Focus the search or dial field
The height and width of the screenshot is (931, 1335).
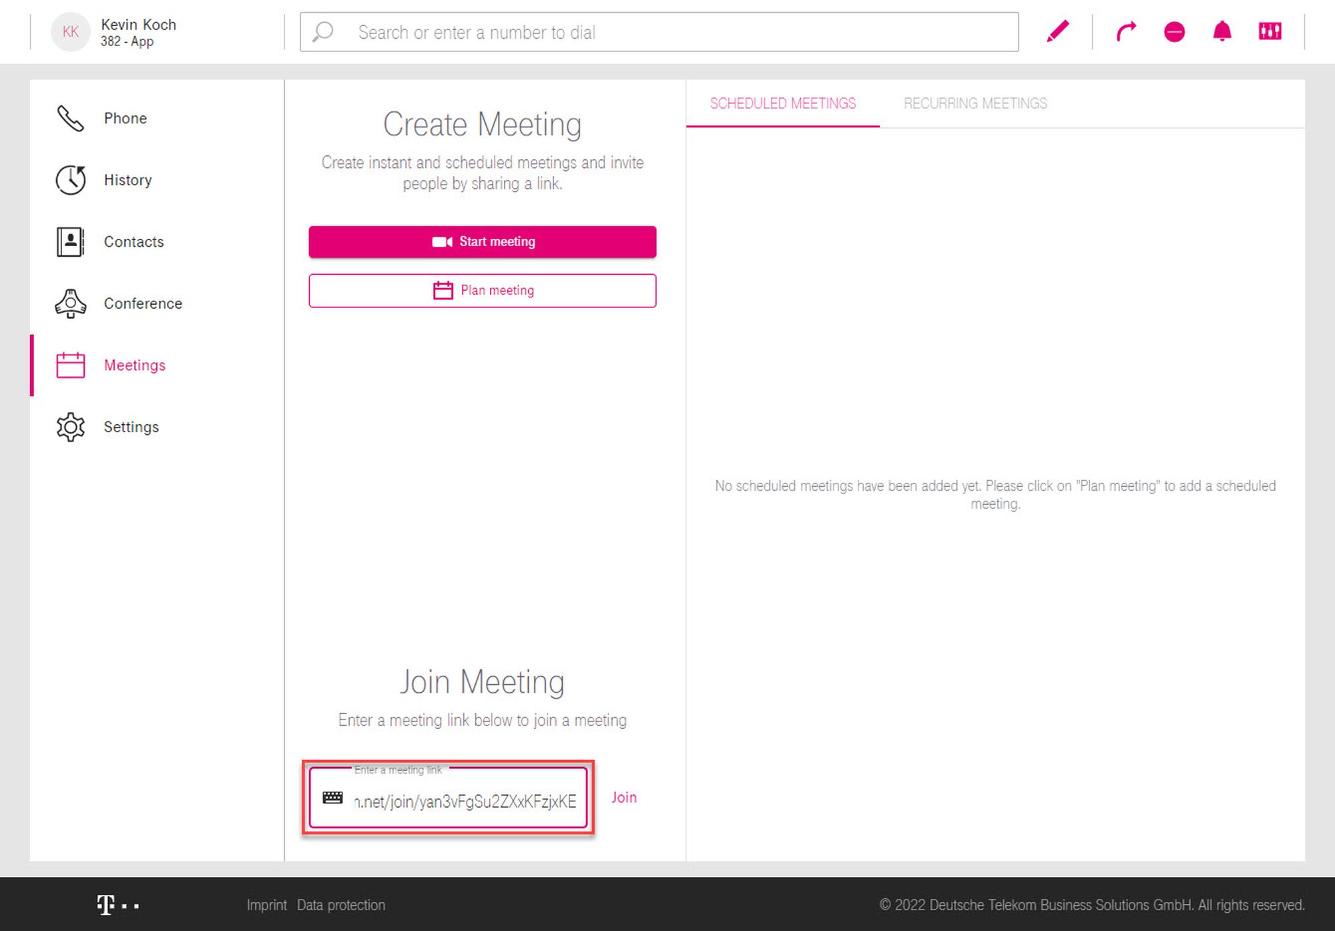[667, 32]
